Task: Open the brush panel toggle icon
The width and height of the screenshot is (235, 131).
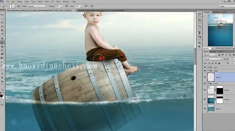Action: coord(19,6)
